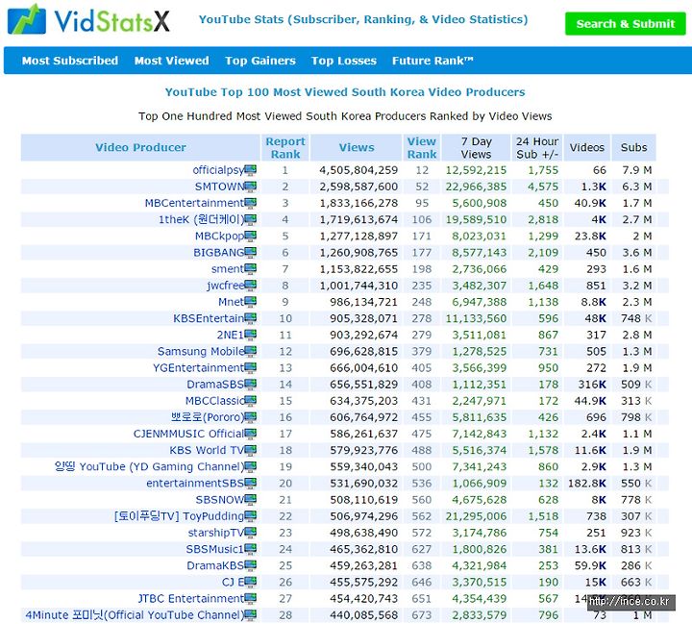The image size is (692, 624).
Task: Click the monitor icon next to Pororo
Action: point(250,417)
